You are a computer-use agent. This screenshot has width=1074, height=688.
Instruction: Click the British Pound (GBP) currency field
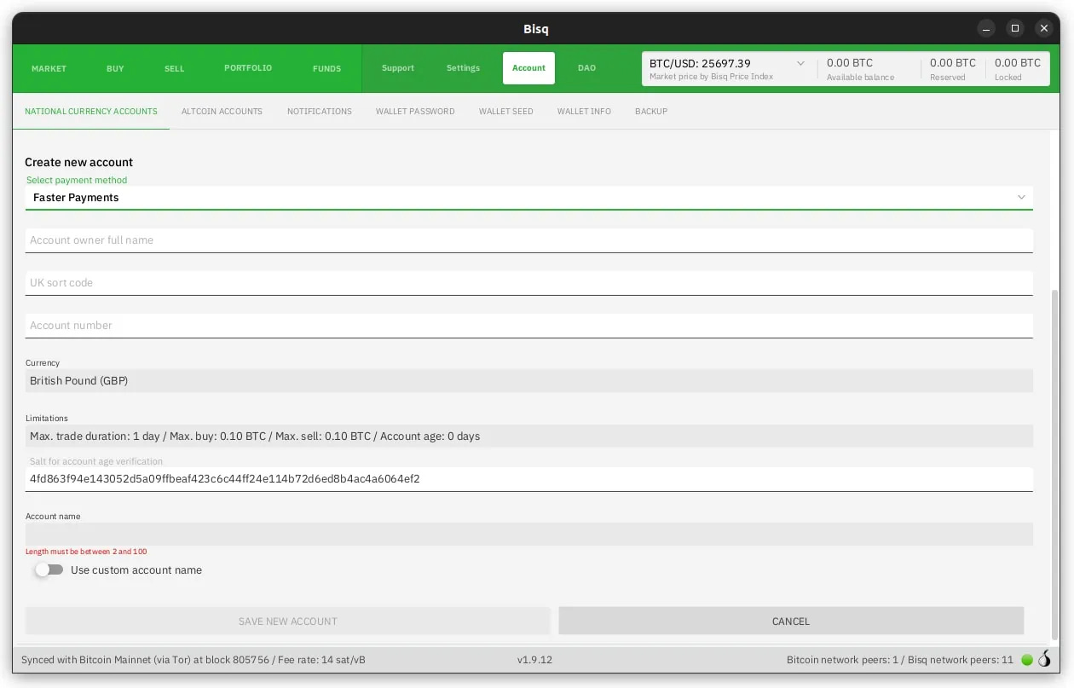[x=528, y=381]
